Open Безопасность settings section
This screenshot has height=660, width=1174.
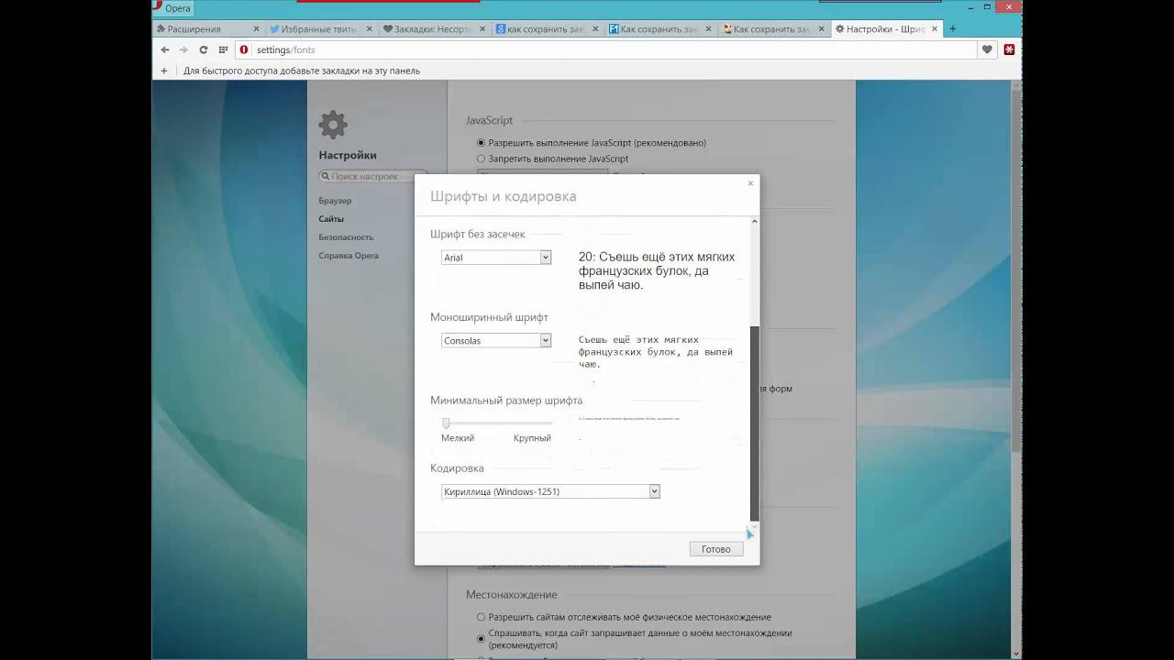(346, 237)
